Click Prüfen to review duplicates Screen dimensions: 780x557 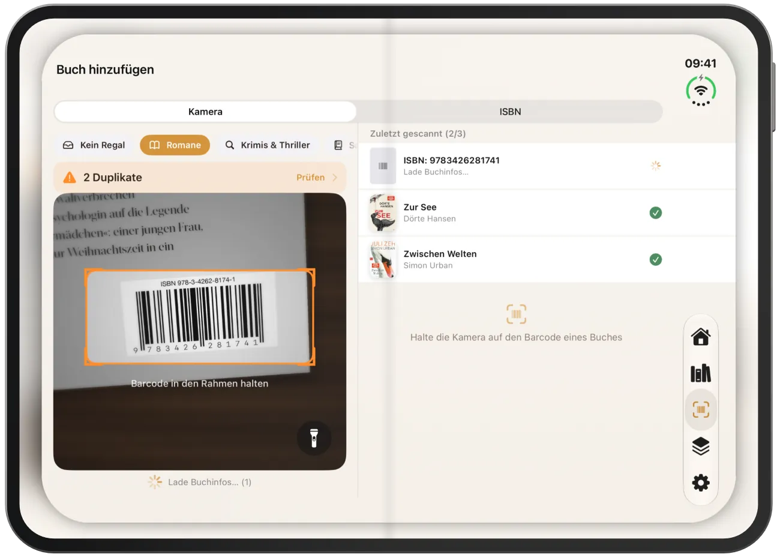pyautogui.click(x=310, y=178)
